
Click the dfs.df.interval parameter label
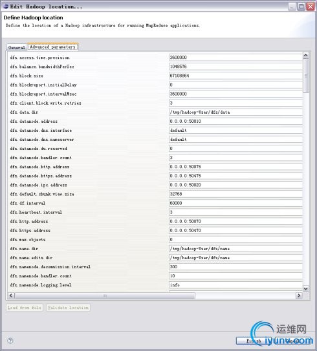pos(28,203)
